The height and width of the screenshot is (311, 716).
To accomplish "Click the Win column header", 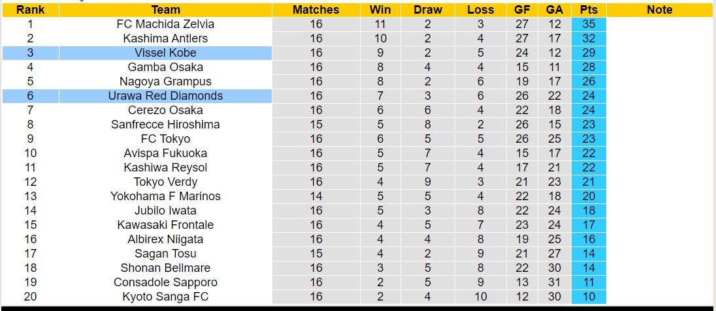I will point(380,10).
